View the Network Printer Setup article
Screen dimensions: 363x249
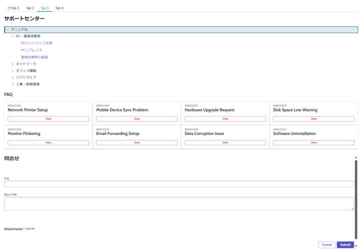(x=48, y=119)
